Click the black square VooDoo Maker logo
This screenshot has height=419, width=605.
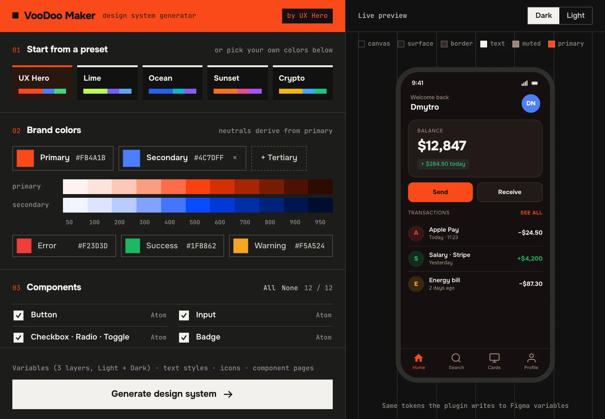point(15,15)
